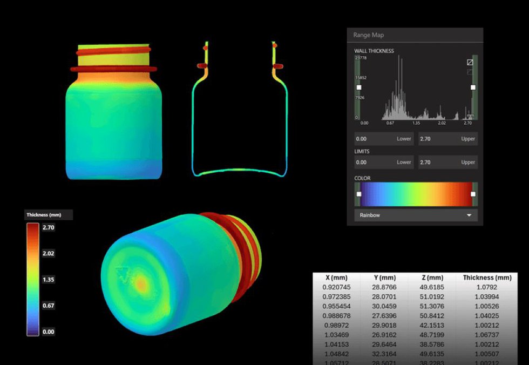Open the Rainbow color map dropdown
The width and height of the screenshot is (529, 365).
tap(415, 215)
